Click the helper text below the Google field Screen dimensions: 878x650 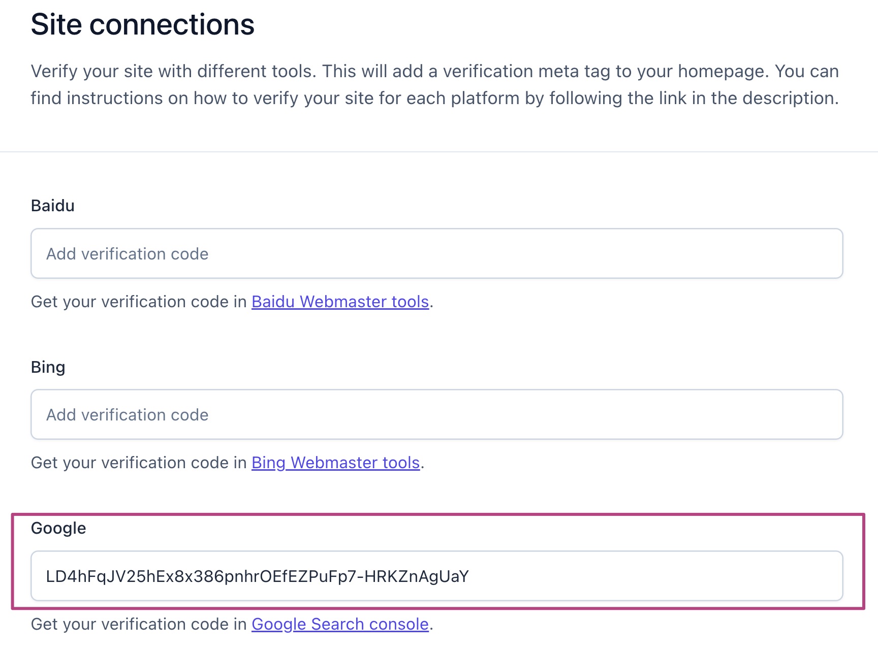140,624
